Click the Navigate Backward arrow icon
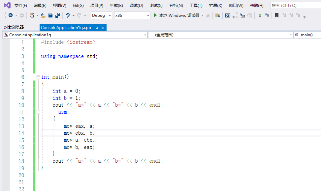Screen dimensions: 321x191 click(11, 15)
